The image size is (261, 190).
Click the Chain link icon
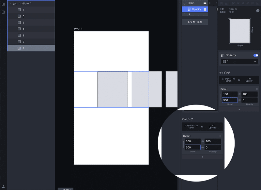click(185, 3)
